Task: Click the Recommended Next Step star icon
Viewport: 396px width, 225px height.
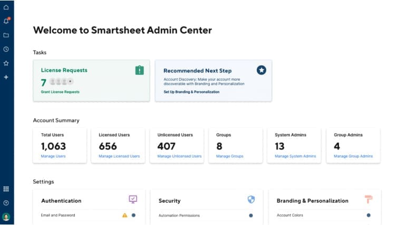Action: [262, 70]
